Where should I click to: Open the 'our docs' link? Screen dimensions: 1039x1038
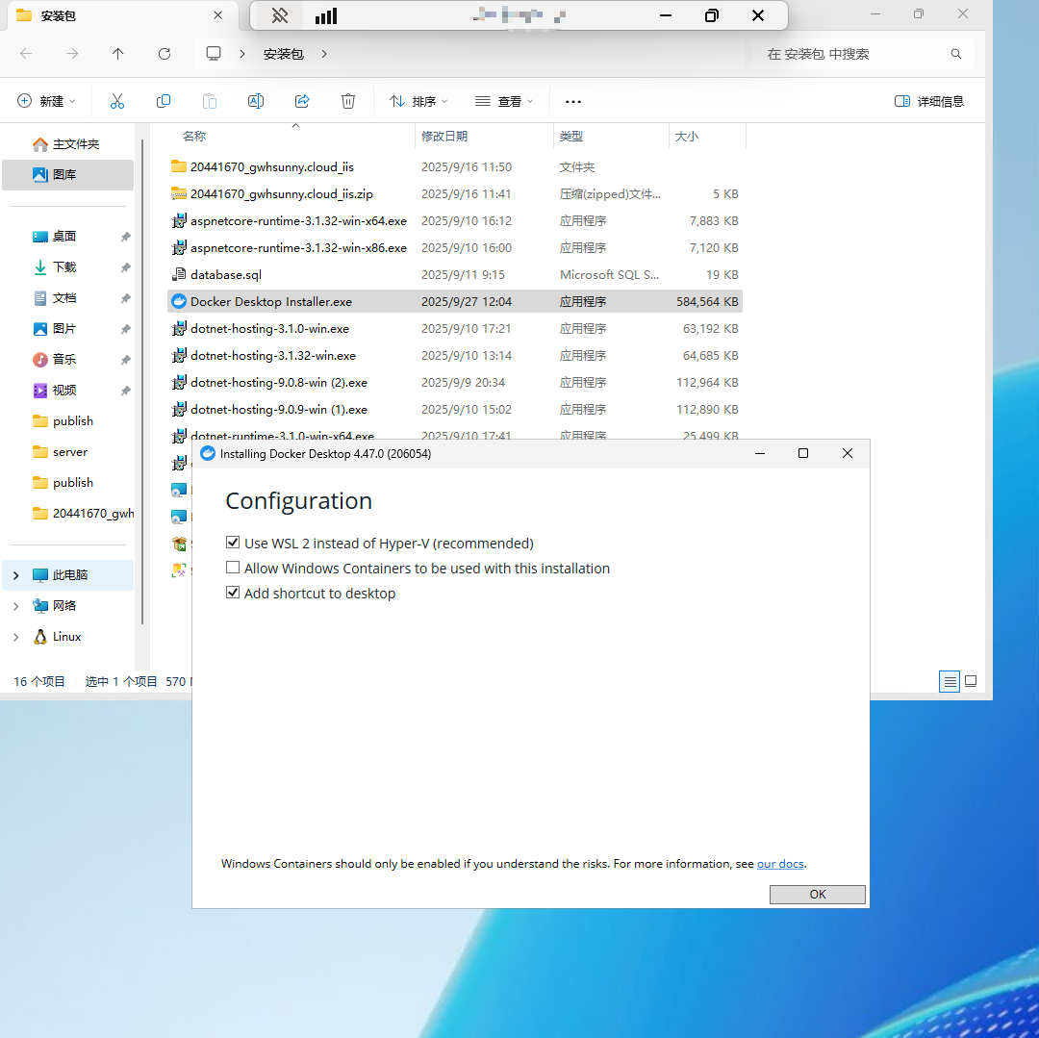(x=780, y=864)
